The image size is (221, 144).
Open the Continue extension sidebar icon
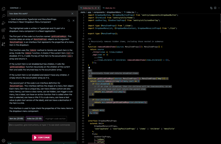click(3, 44)
